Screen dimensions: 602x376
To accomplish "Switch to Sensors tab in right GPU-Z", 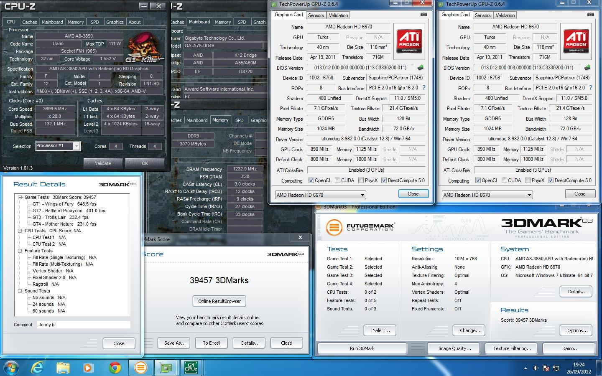I will pyautogui.click(x=483, y=15).
